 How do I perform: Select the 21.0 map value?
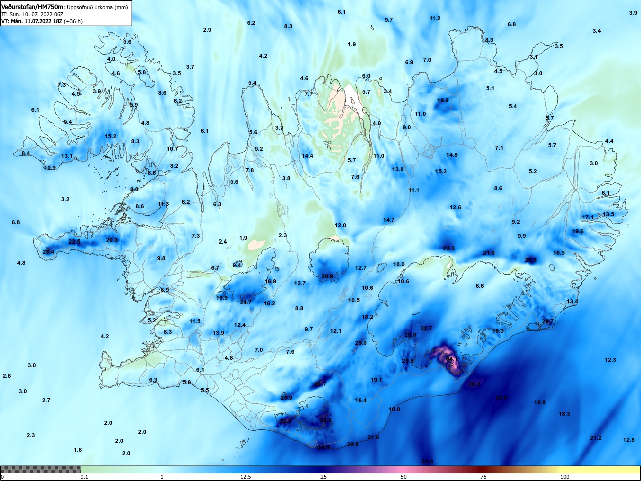click(x=489, y=253)
